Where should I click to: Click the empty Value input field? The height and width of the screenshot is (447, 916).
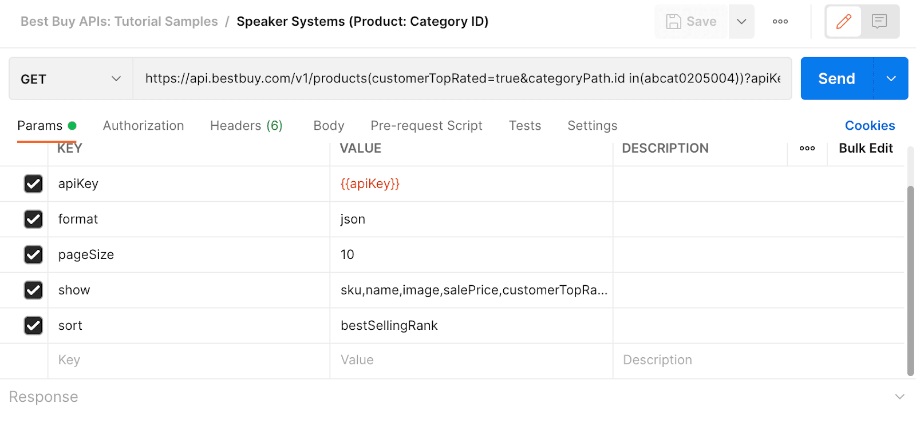[471, 360]
